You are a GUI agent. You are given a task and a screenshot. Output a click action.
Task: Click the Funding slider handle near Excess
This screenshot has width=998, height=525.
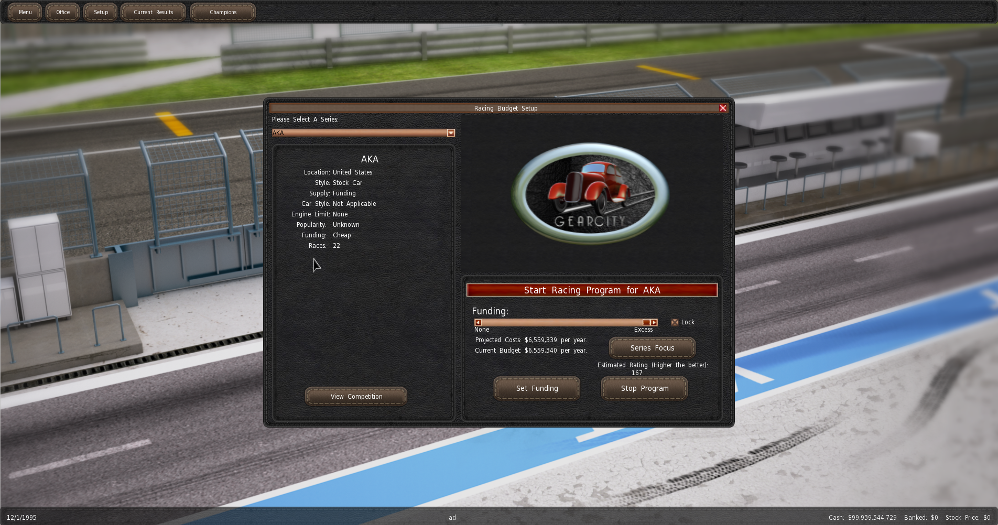click(646, 323)
